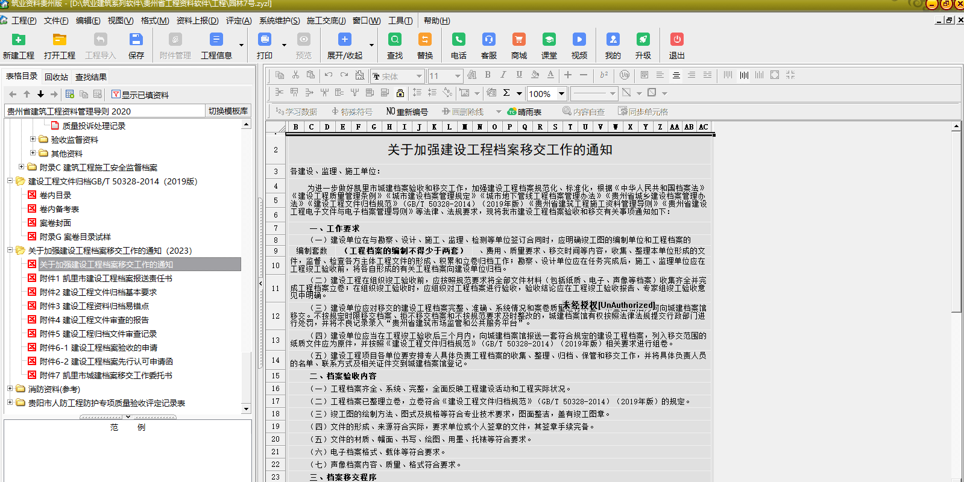Click the NO 重新编号 button
Image resolution: width=964 pixels, height=482 pixels.
[x=407, y=111]
